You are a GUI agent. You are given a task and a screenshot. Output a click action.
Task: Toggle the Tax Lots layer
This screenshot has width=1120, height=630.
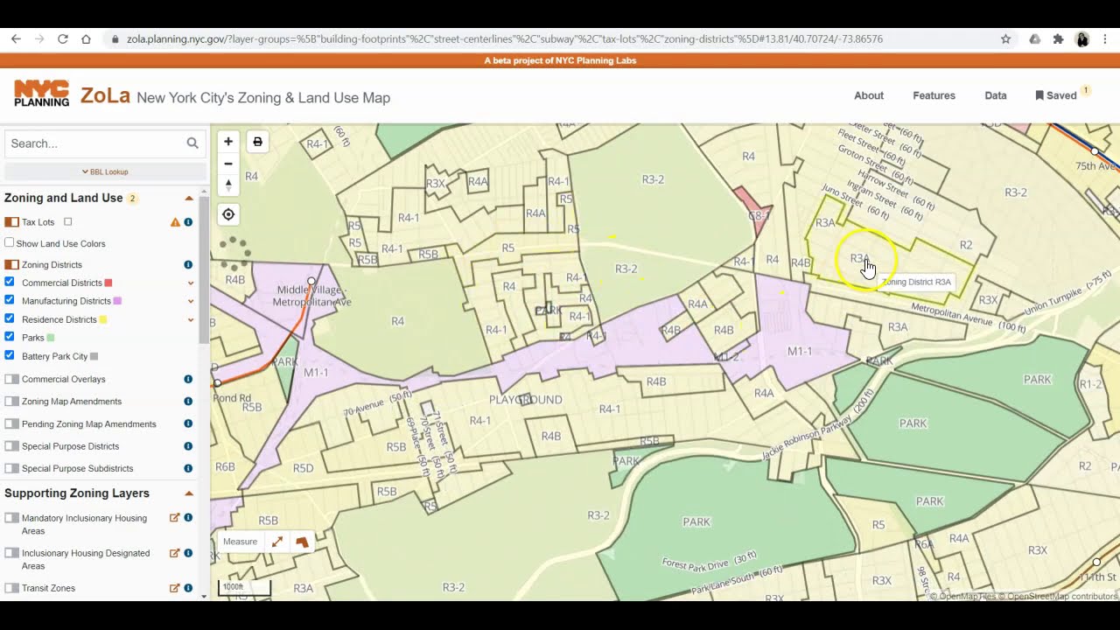(11, 222)
